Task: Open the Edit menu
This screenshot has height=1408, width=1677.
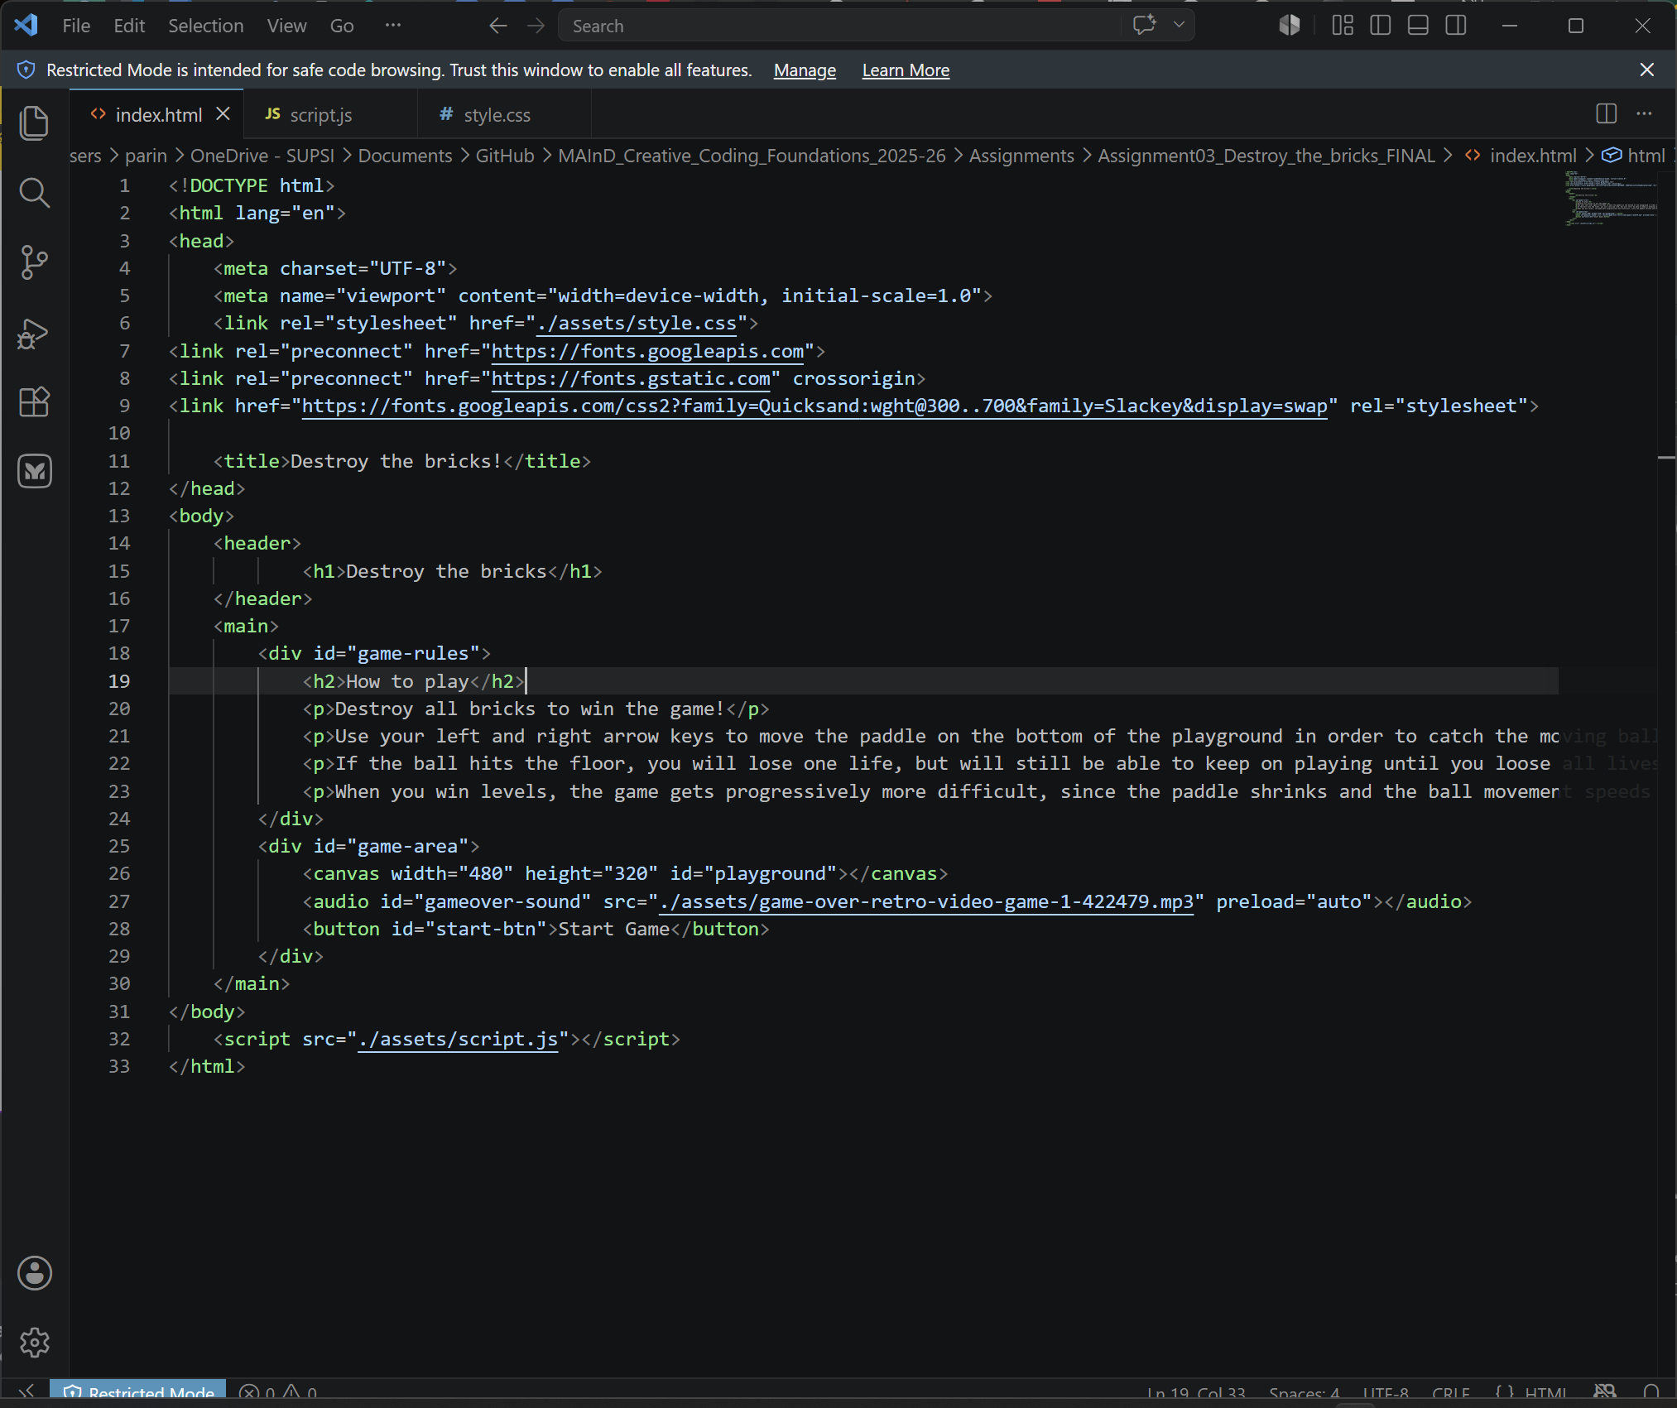Action: [129, 26]
